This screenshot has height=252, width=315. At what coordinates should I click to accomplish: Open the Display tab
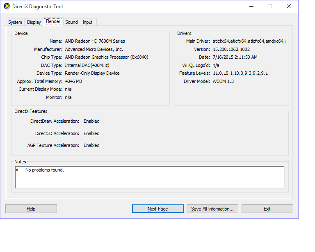point(34,22)
